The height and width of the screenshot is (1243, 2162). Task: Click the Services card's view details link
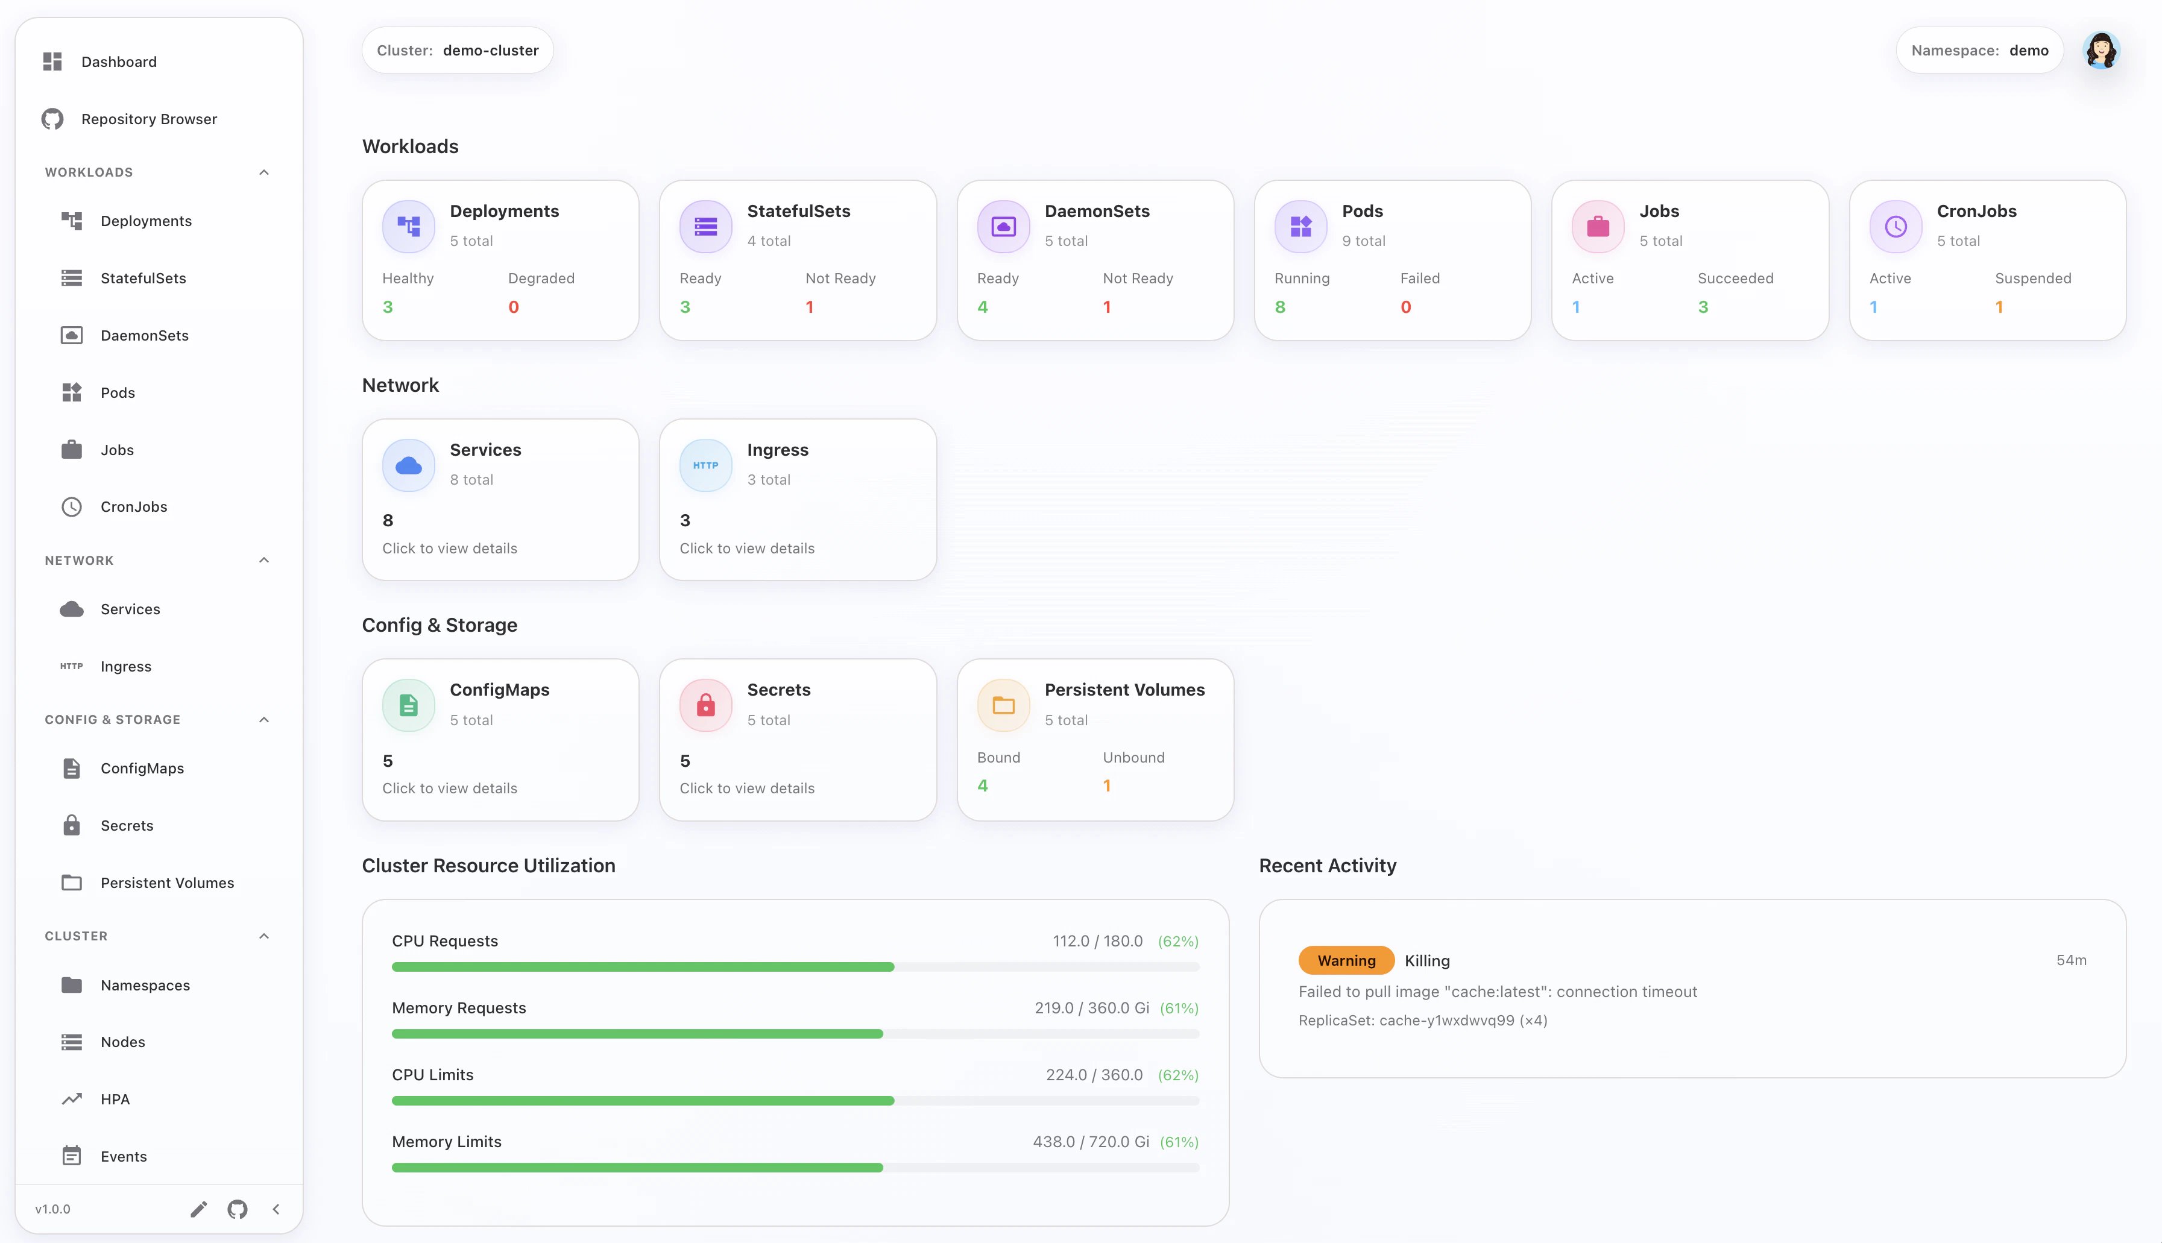[450, 548]
